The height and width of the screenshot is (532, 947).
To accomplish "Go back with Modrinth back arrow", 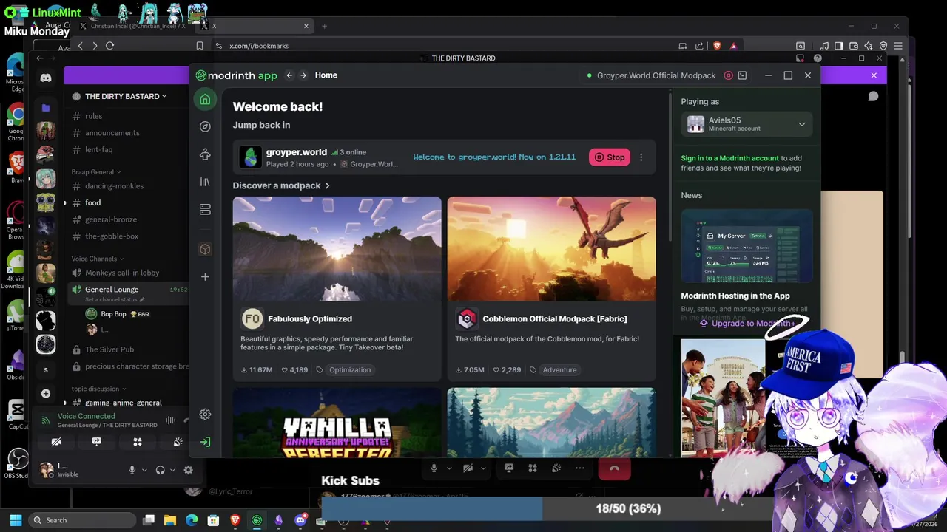I will point(289,75).
